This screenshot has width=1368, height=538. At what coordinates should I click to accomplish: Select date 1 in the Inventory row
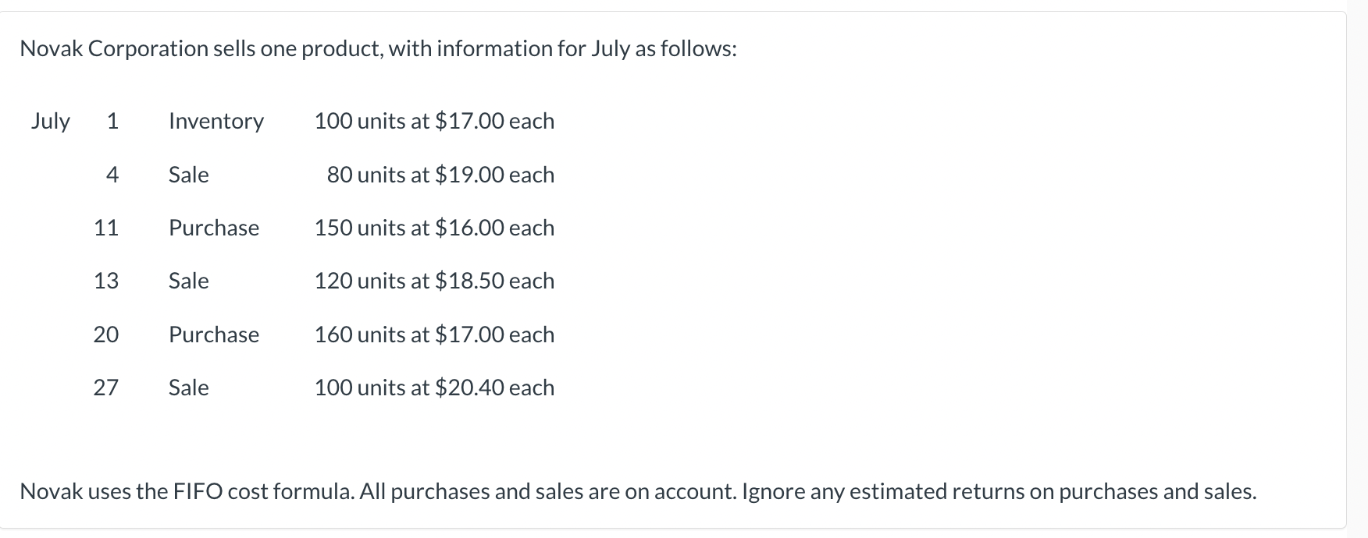click(x=112, y=122)
